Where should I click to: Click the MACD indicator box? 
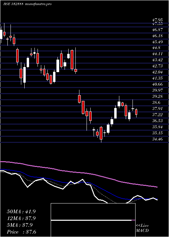click(93, 220)
